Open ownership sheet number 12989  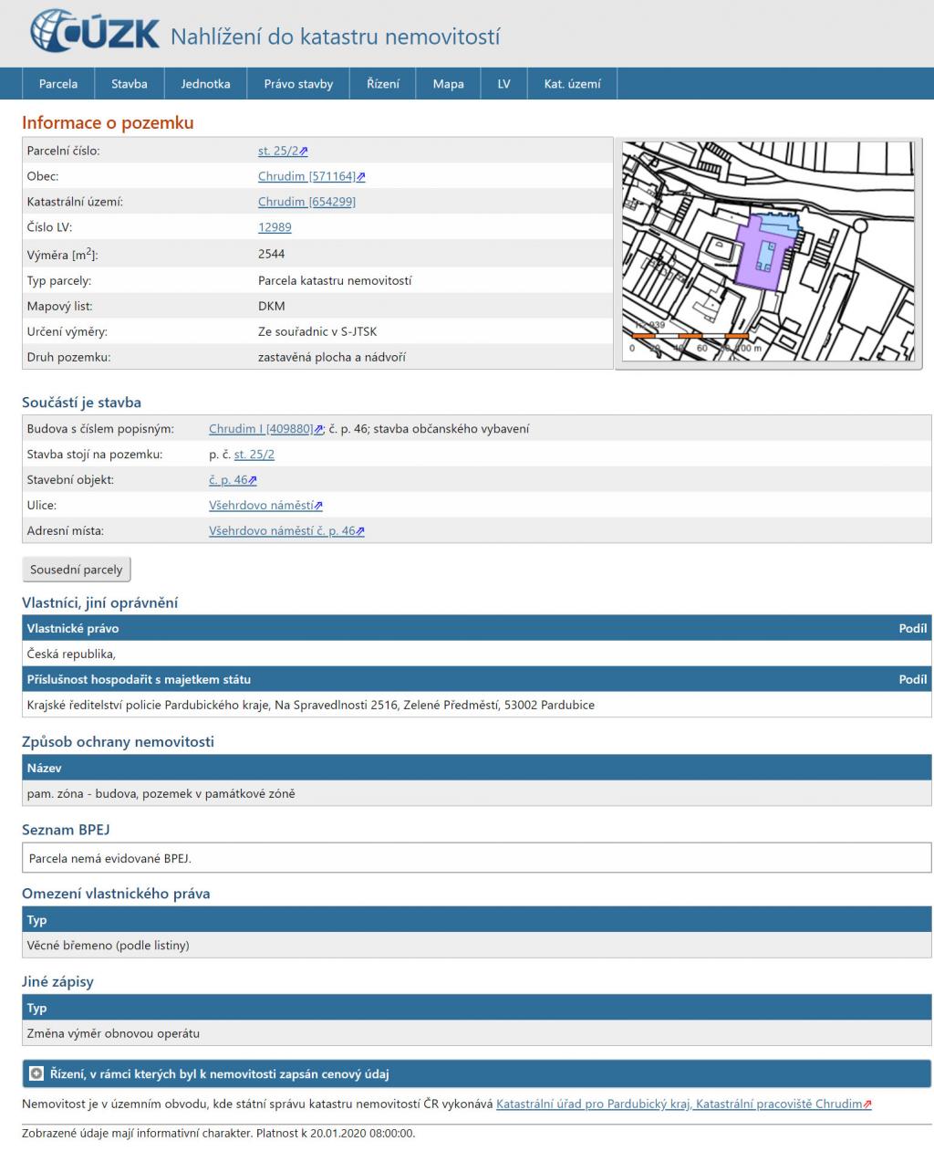pyautogui.click(x=275, y=227)
